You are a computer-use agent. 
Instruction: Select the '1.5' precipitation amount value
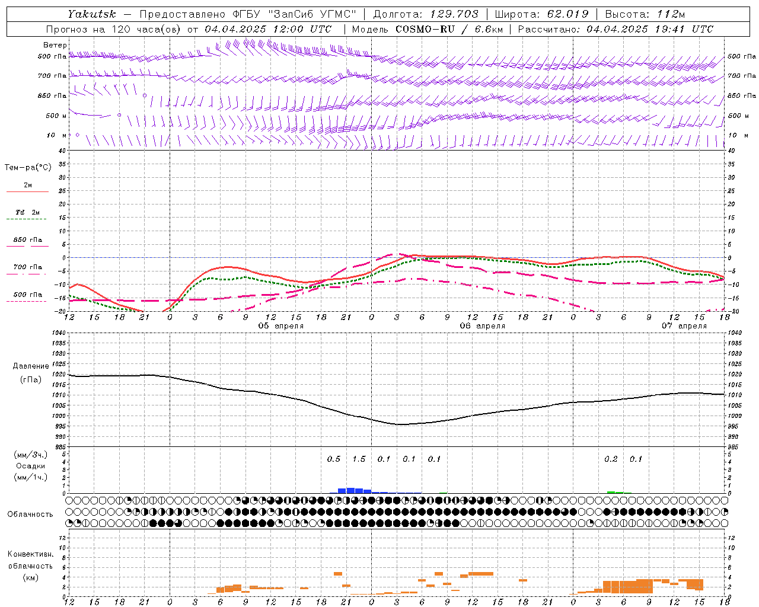(x=359, y=459)
